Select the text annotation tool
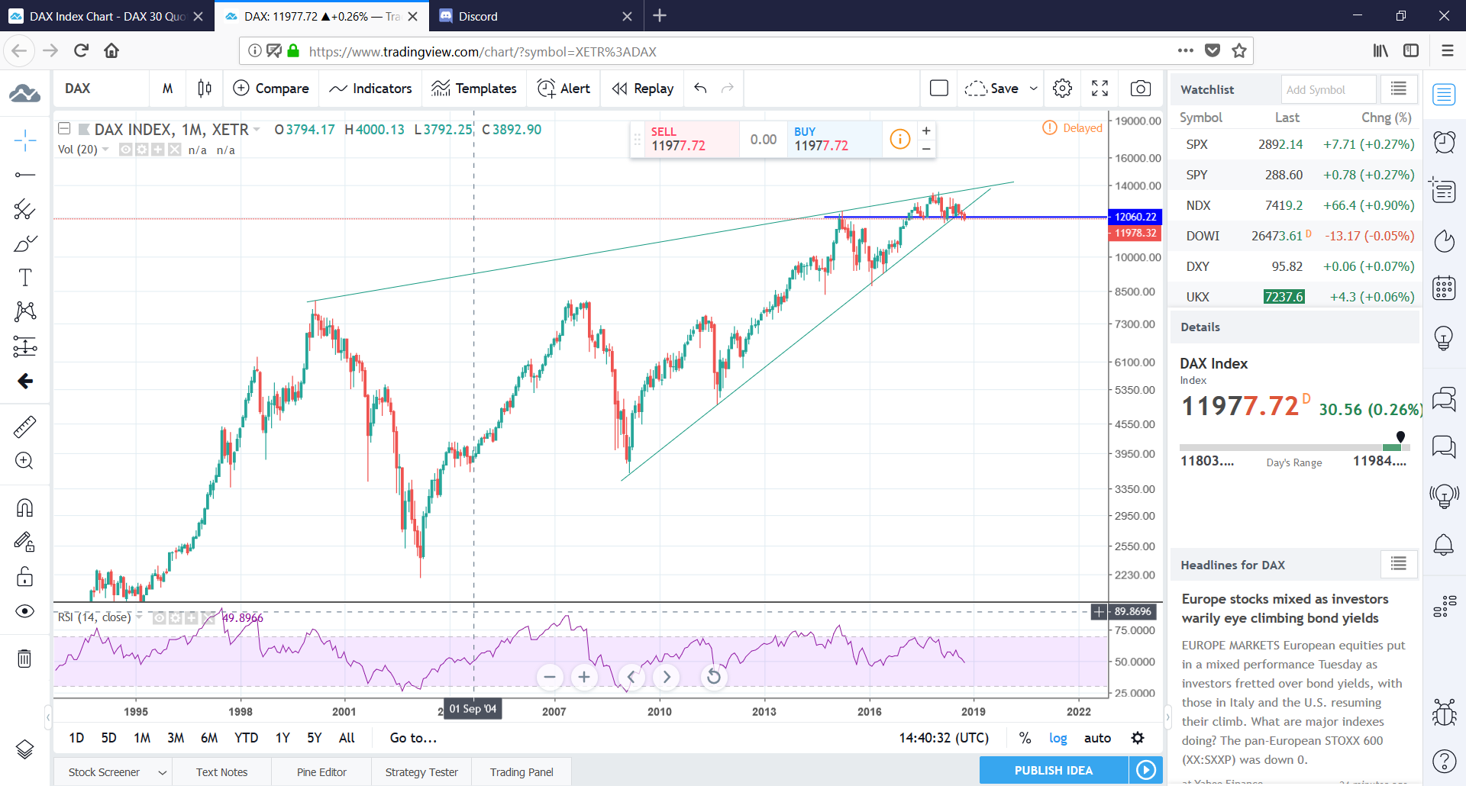The width and height of the screenshot is (1466, 786). [25, 277]
